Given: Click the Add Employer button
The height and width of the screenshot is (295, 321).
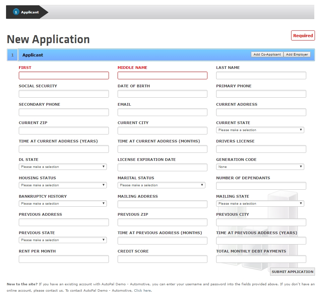Looking at the screenshot, I should 297,54.
